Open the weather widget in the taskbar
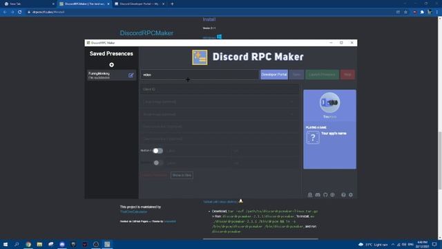 373,244
